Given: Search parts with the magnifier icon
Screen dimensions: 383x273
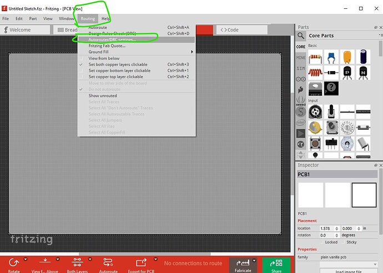Looking at the screenshot, I should (x=301, y=36).
